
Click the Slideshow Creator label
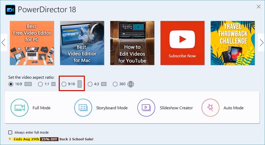(176, 108)
